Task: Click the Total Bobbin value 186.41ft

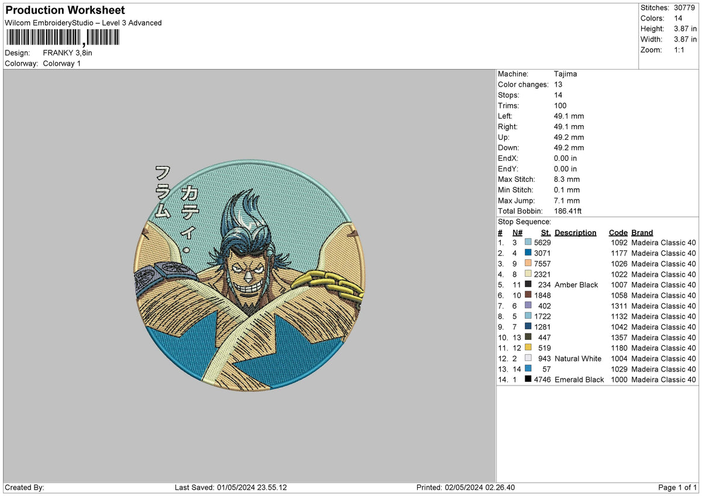Action: (568, 211)
